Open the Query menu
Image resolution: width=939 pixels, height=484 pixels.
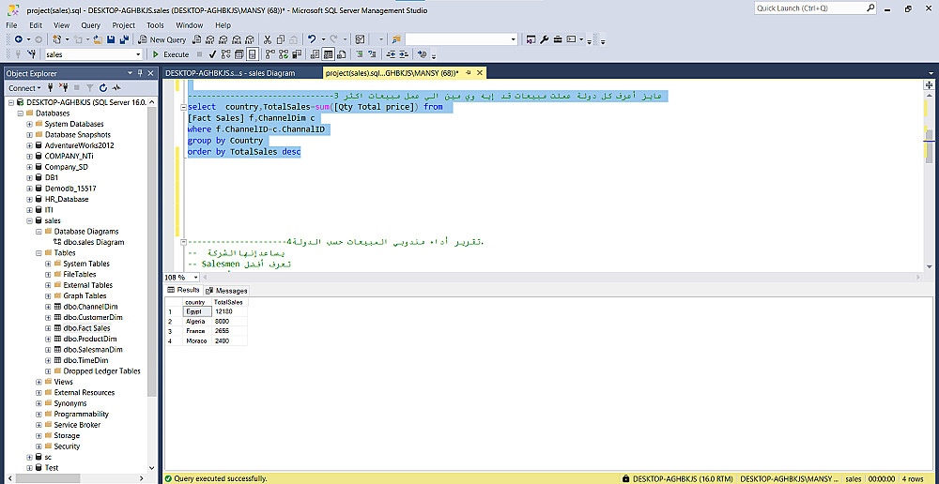(x=90, y=25)
